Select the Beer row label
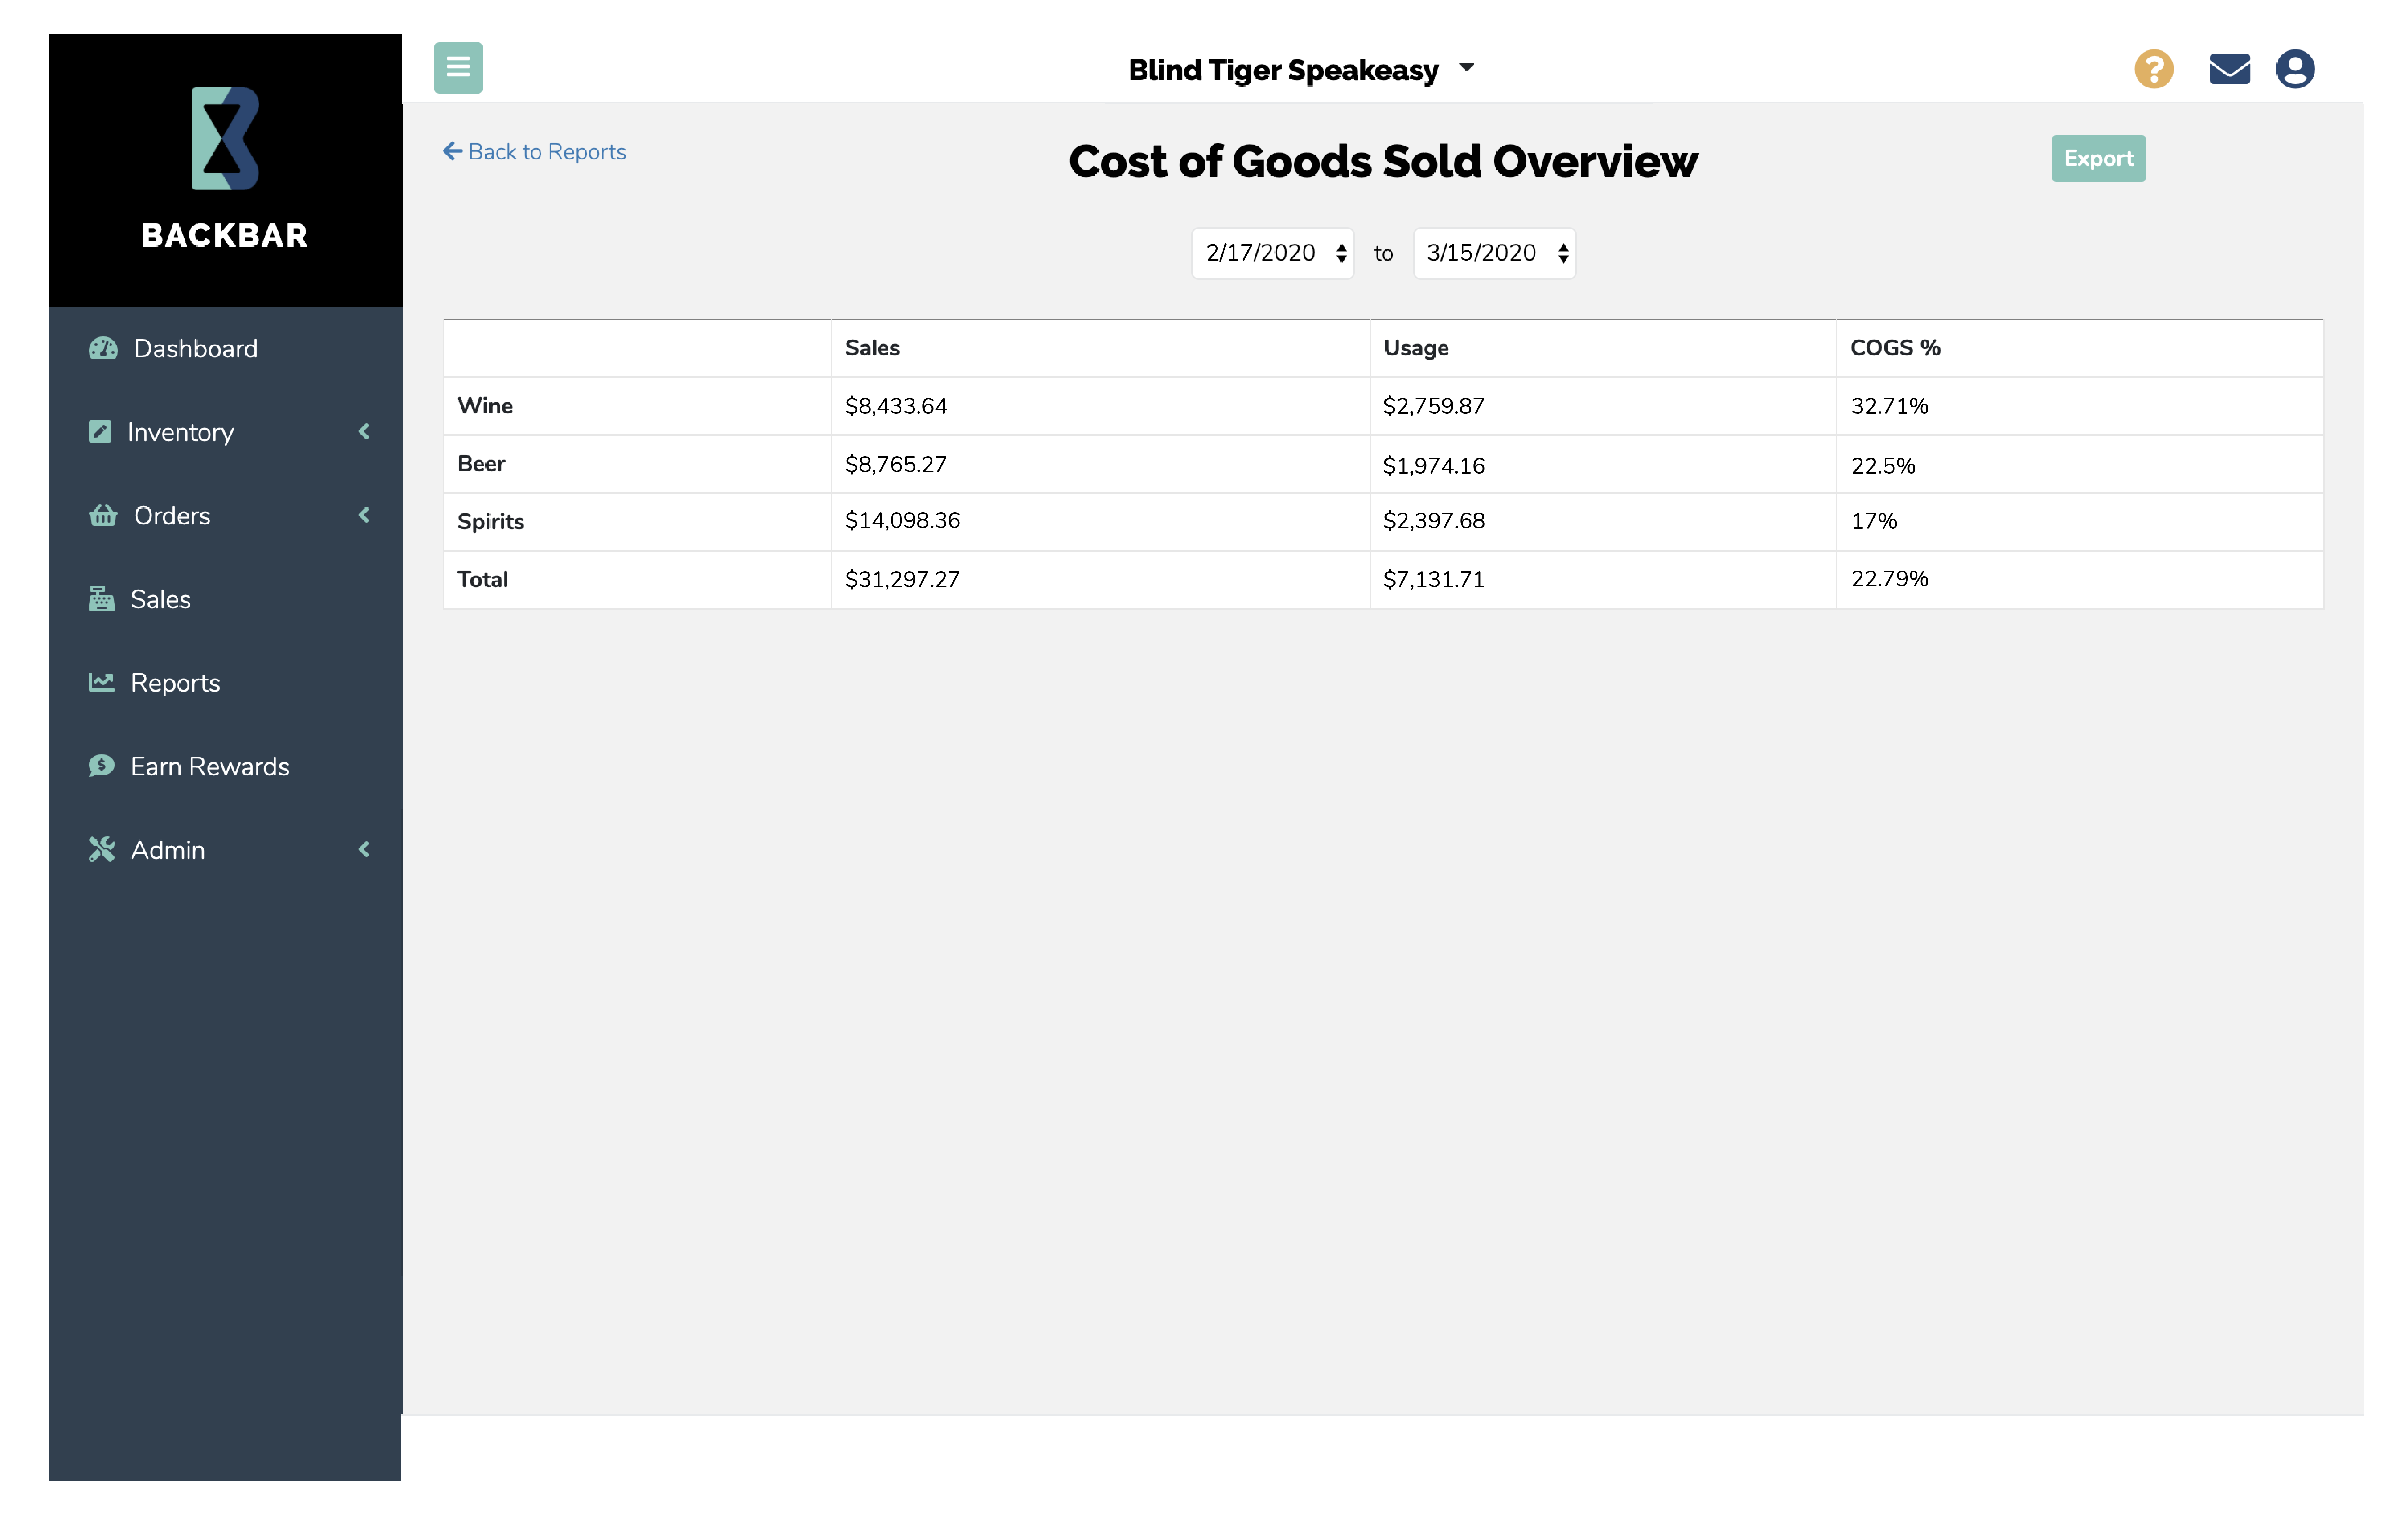The image size is (2408, 1521). tap(481, 464)
